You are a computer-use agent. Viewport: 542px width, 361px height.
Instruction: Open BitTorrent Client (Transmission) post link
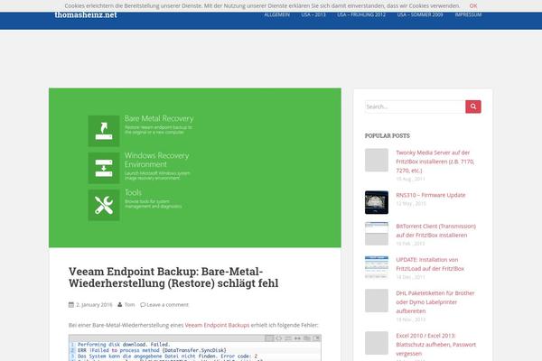point(436,230)
